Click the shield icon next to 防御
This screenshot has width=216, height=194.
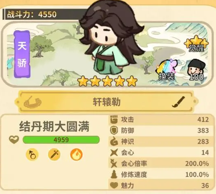tap(114, 131)
